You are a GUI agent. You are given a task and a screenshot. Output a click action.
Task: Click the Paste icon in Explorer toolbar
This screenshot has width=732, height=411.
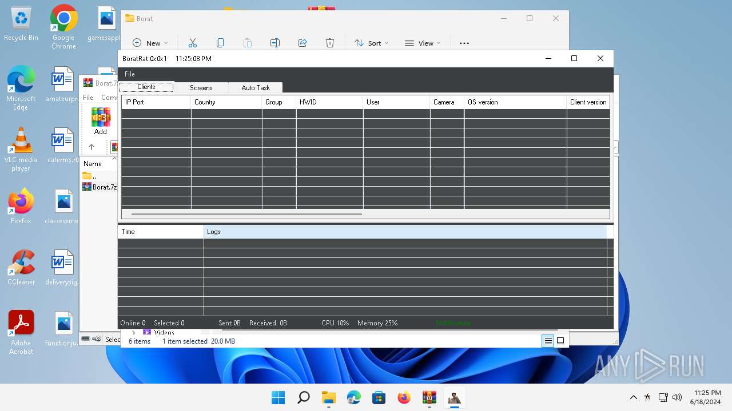pos(248,43)
